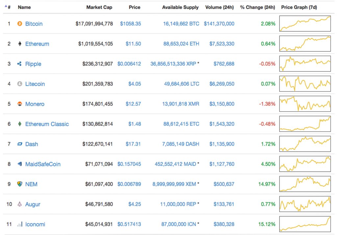Click Ethereum volume $7,523,330

pos(222,44)
